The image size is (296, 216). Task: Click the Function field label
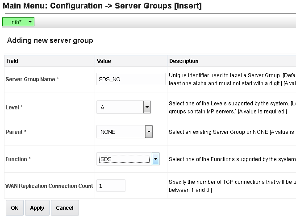pos(18,159)
